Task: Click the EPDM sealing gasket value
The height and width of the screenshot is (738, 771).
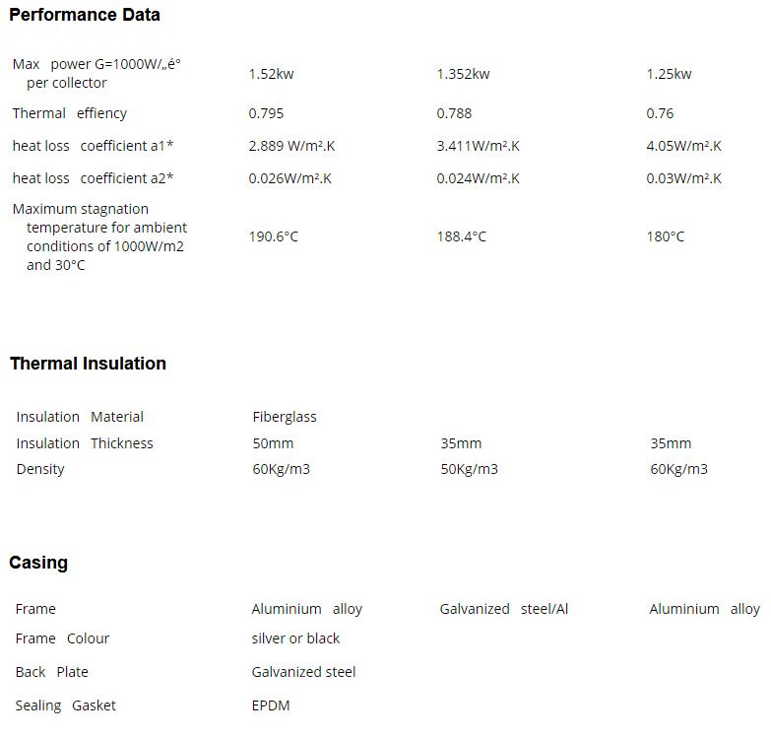Action: 271,705
